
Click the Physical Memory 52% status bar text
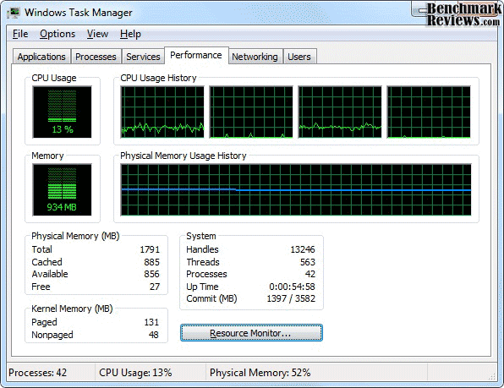(260, 373)
